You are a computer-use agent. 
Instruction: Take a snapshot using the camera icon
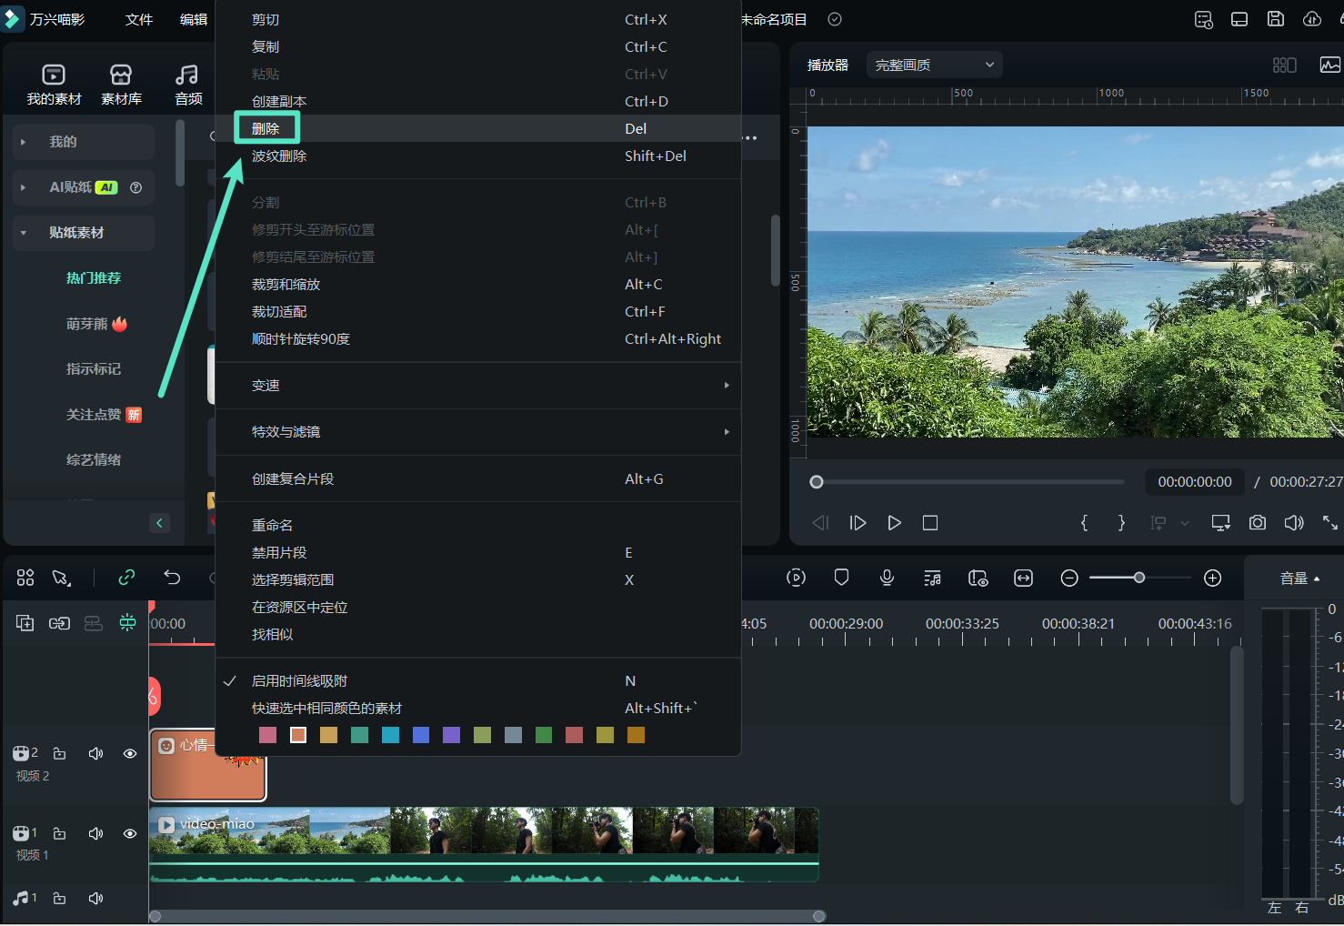(1258, 523)
